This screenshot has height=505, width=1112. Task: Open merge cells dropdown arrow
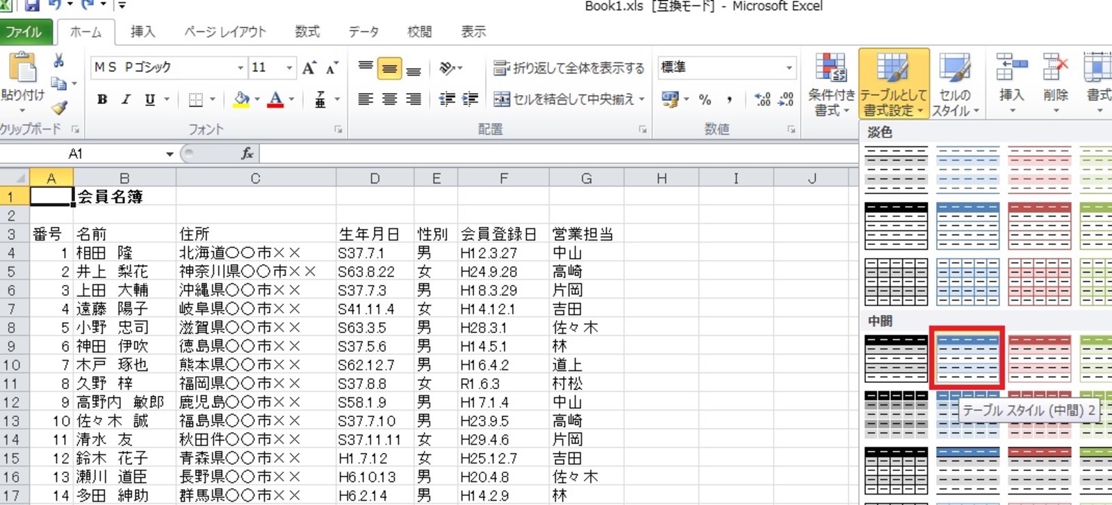point(641,99)
